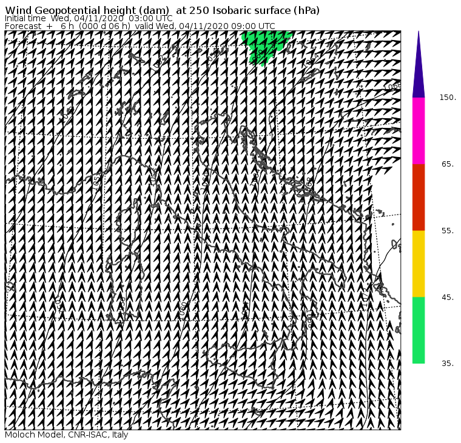Screen dimensions: 461x443
Task: Click the 35. color bar label
Action: 448,364
